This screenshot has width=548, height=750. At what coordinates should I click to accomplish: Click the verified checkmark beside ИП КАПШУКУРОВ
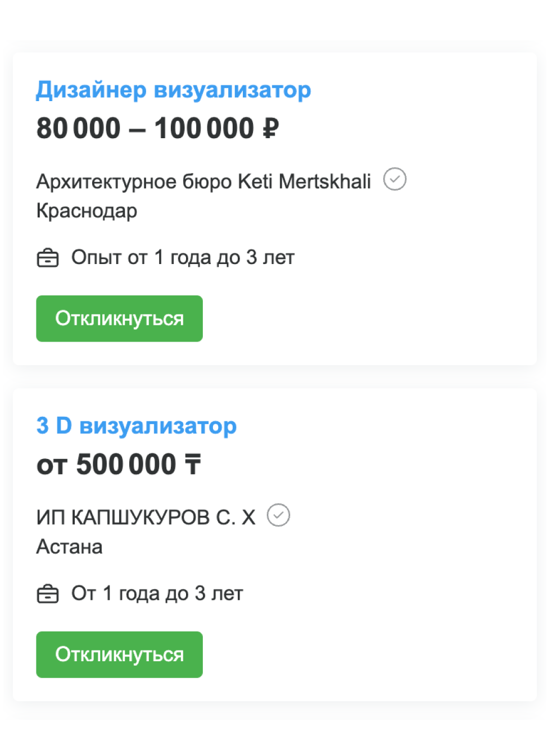pos(278,515)
